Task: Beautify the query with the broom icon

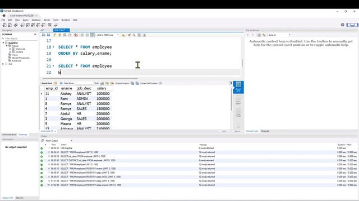Action: pyautogui.click(x=129, y=35)
